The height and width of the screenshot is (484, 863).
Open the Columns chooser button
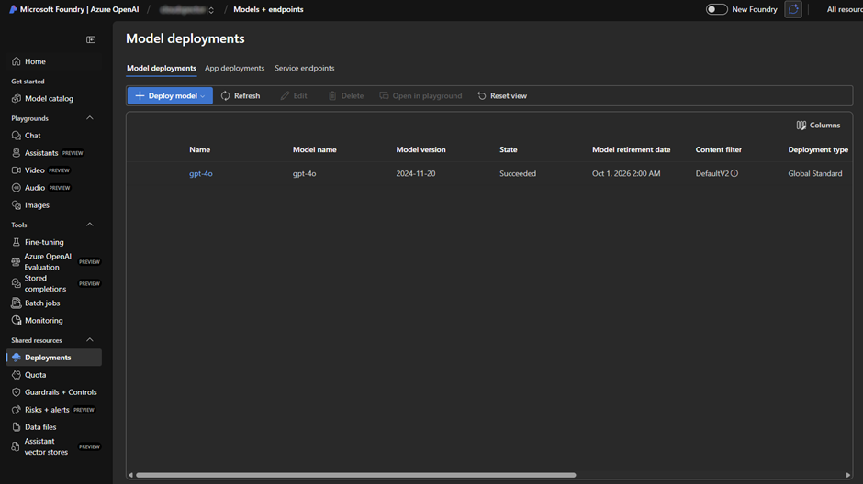(818, 126)
